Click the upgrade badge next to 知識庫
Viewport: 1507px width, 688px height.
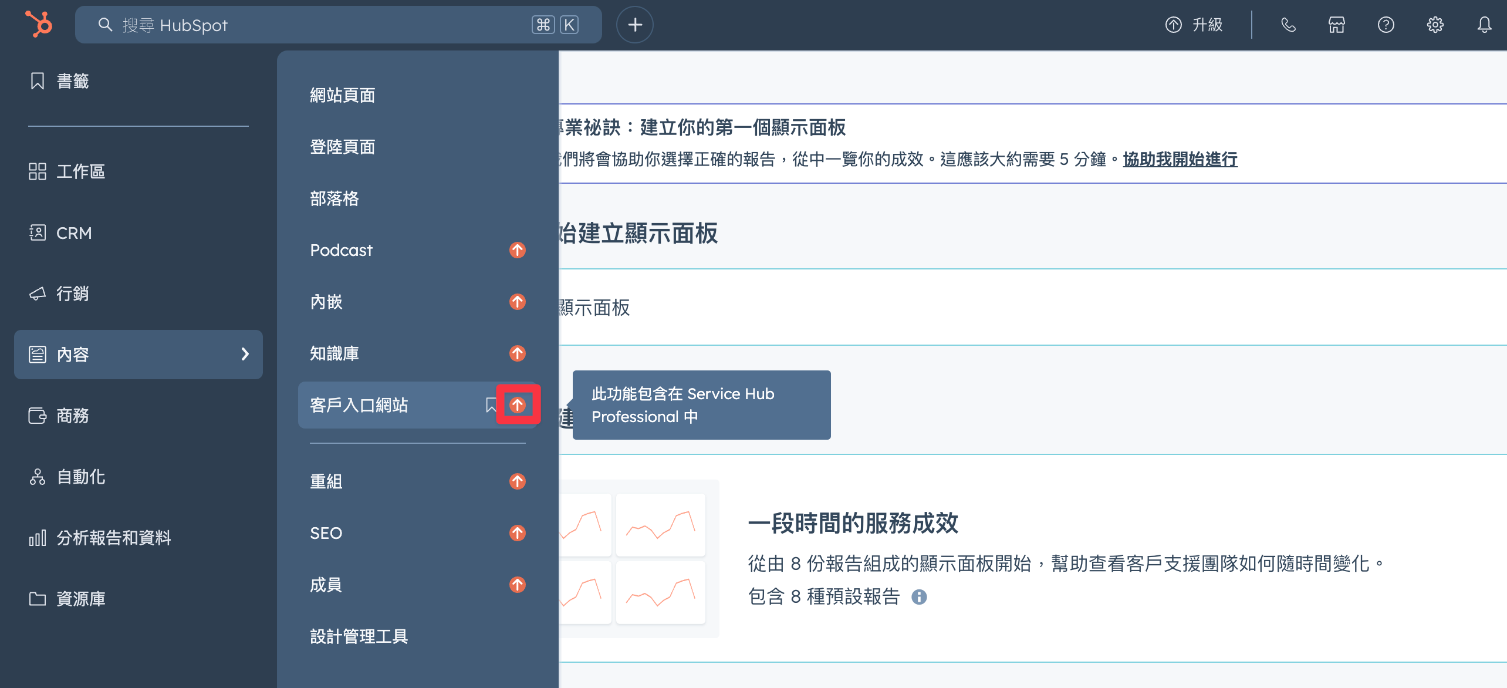(518, 353)
